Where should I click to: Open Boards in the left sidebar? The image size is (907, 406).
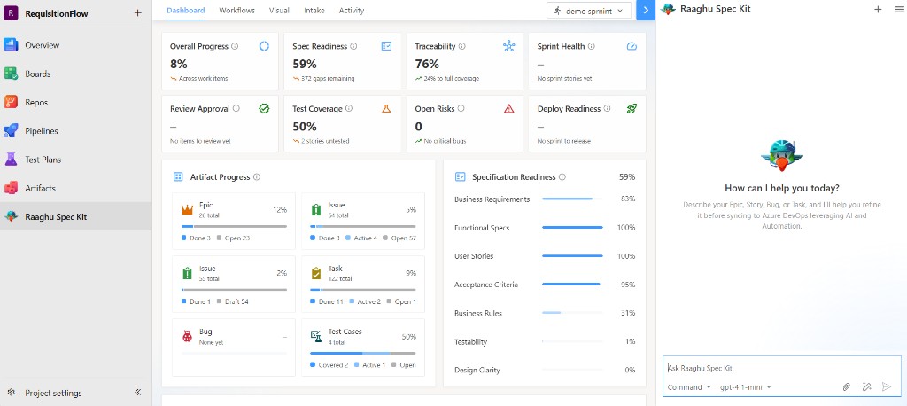tap(76, 74)
